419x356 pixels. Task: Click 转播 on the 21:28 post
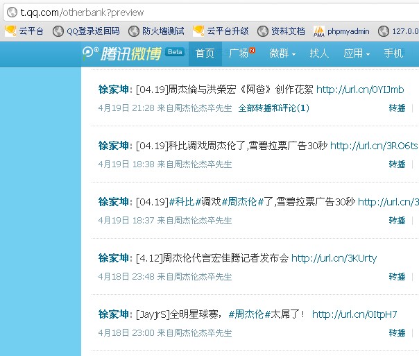coord(397,108)
